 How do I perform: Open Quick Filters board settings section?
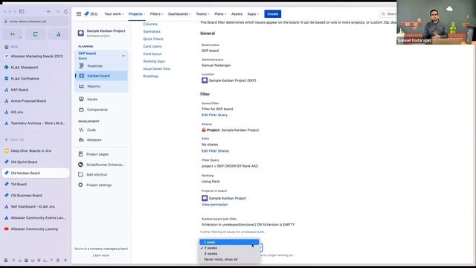(153, 39)
